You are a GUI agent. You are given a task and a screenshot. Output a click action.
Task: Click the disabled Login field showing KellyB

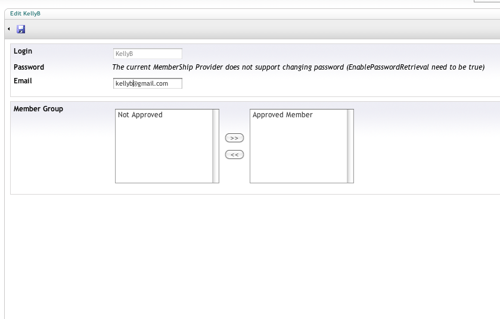[147, 54]
